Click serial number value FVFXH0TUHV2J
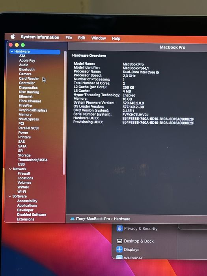 pyautogui.click(x=135, y=115)
